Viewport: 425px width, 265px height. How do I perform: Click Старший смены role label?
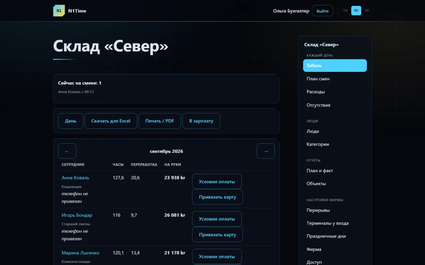click(x=76, y=224)
